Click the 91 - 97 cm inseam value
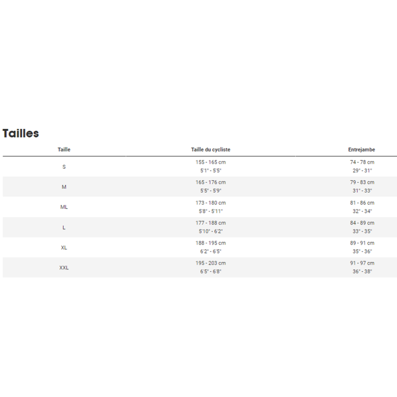This screenshot has width=397, height=397. (362, 263)
